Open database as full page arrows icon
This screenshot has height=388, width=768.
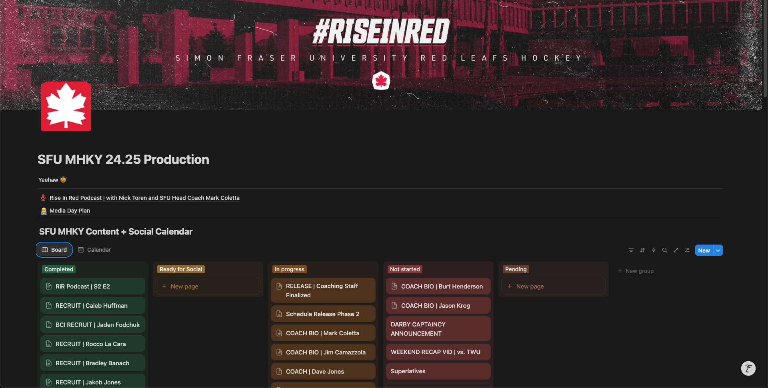[x=676, y=250]
